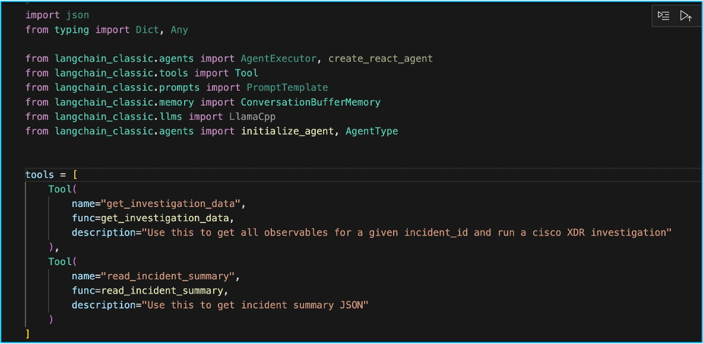This screenshot has height=344, width=703.
Task: Click the closing bracket of the tools list
Action: (x=27, y=333)
